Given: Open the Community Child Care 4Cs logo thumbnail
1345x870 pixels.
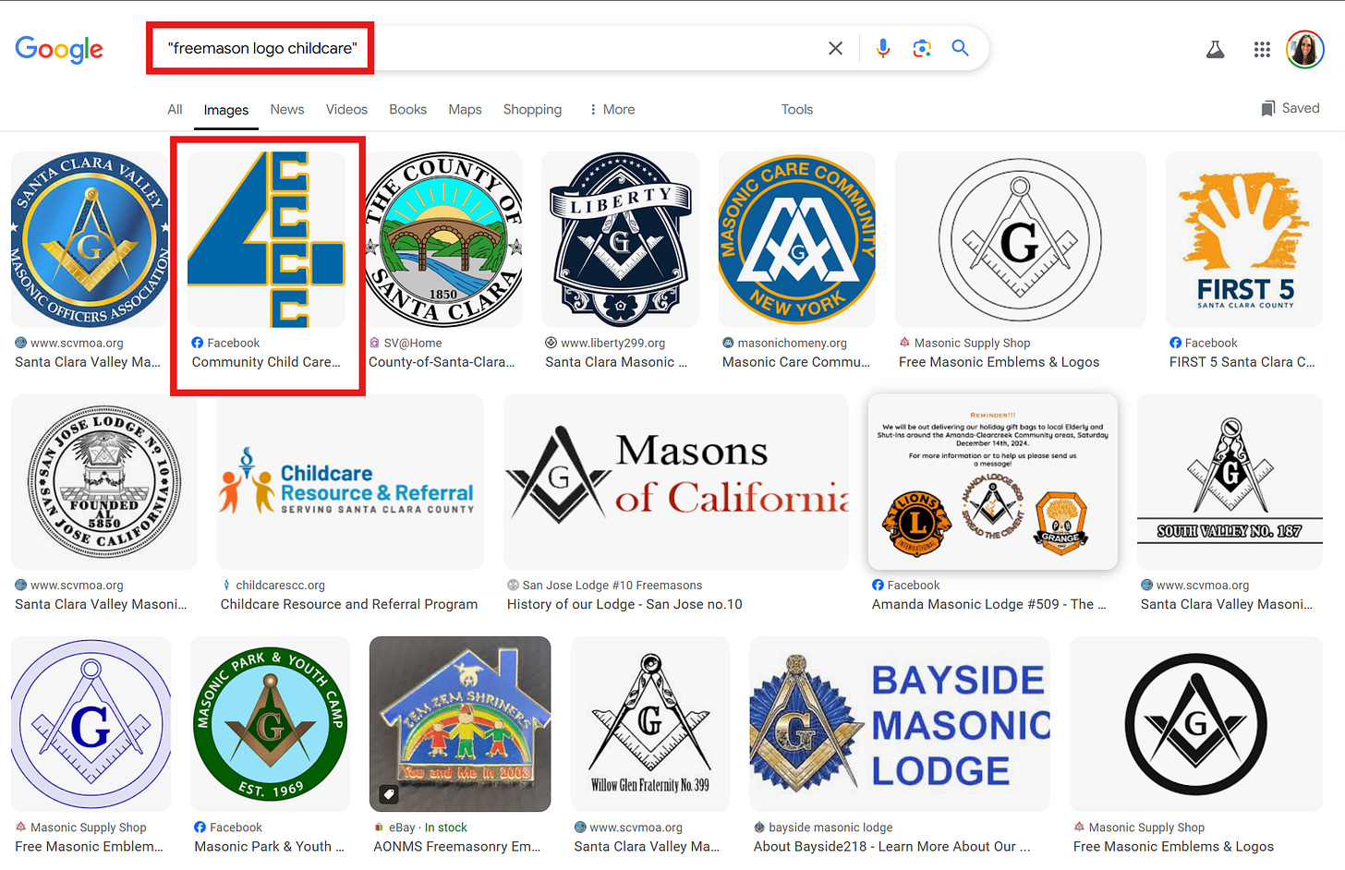Looking at the screenshot, I should point(267,239).
